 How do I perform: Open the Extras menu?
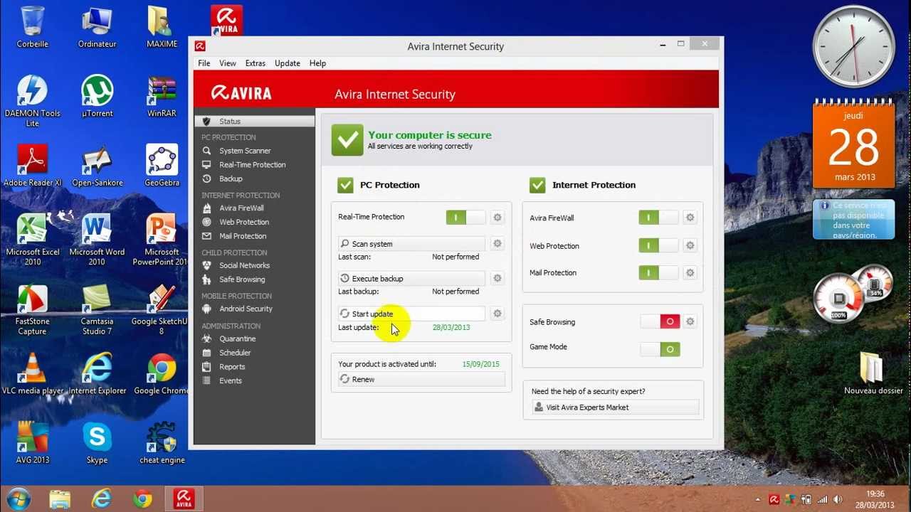point(256,63)
